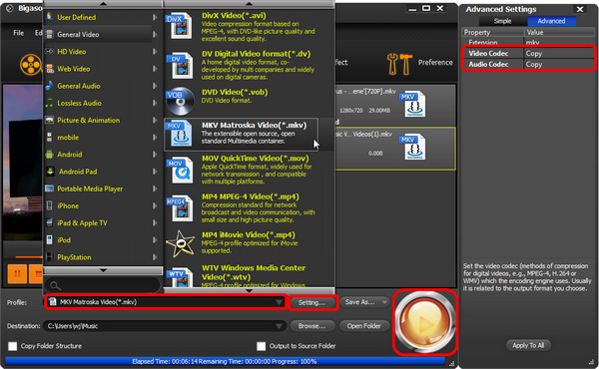Screen dimensions: 599x369
Task: Click the blue conversion progress bar
Action: [225, 361]
